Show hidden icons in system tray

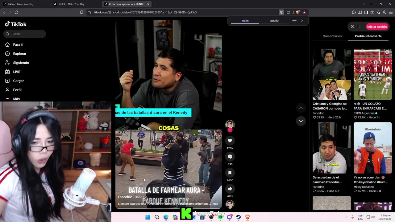tap(346, 217)
